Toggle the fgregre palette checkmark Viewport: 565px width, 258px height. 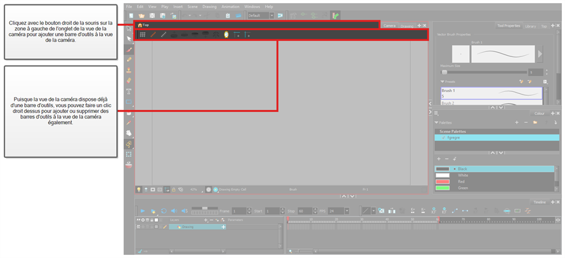443,138
